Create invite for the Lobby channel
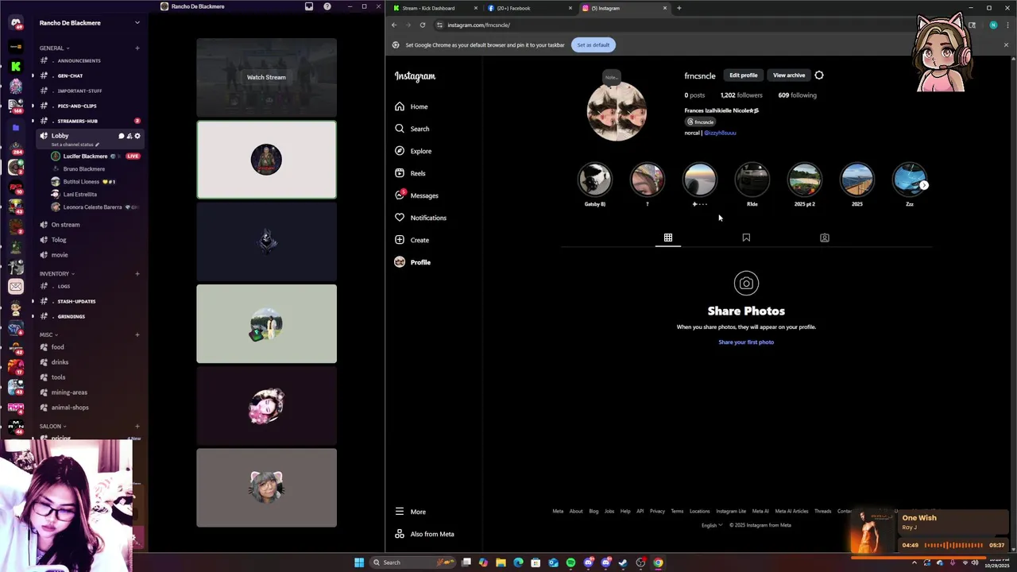Image resolution: width=1017 pixels, height=572 pixels. [129, 136]
